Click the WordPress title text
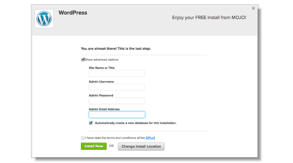 point(73,12)
